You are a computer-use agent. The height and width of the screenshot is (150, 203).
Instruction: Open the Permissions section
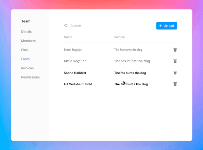(x=30, y=77)
